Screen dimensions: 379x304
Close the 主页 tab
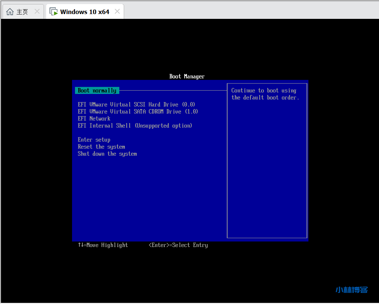coord(37,11)
